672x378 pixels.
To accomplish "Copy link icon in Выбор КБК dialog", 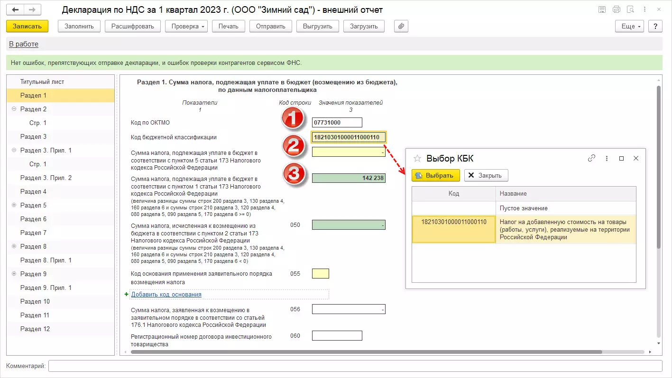I will click(x=591, y=159).
